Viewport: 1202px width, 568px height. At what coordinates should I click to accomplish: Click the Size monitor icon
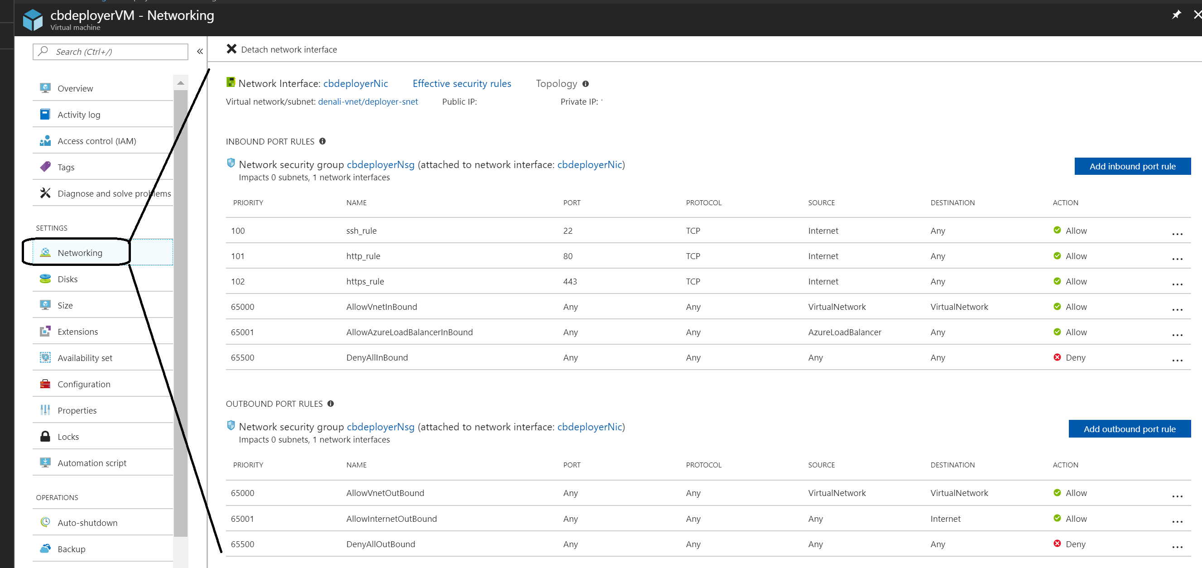pos(45,305)
